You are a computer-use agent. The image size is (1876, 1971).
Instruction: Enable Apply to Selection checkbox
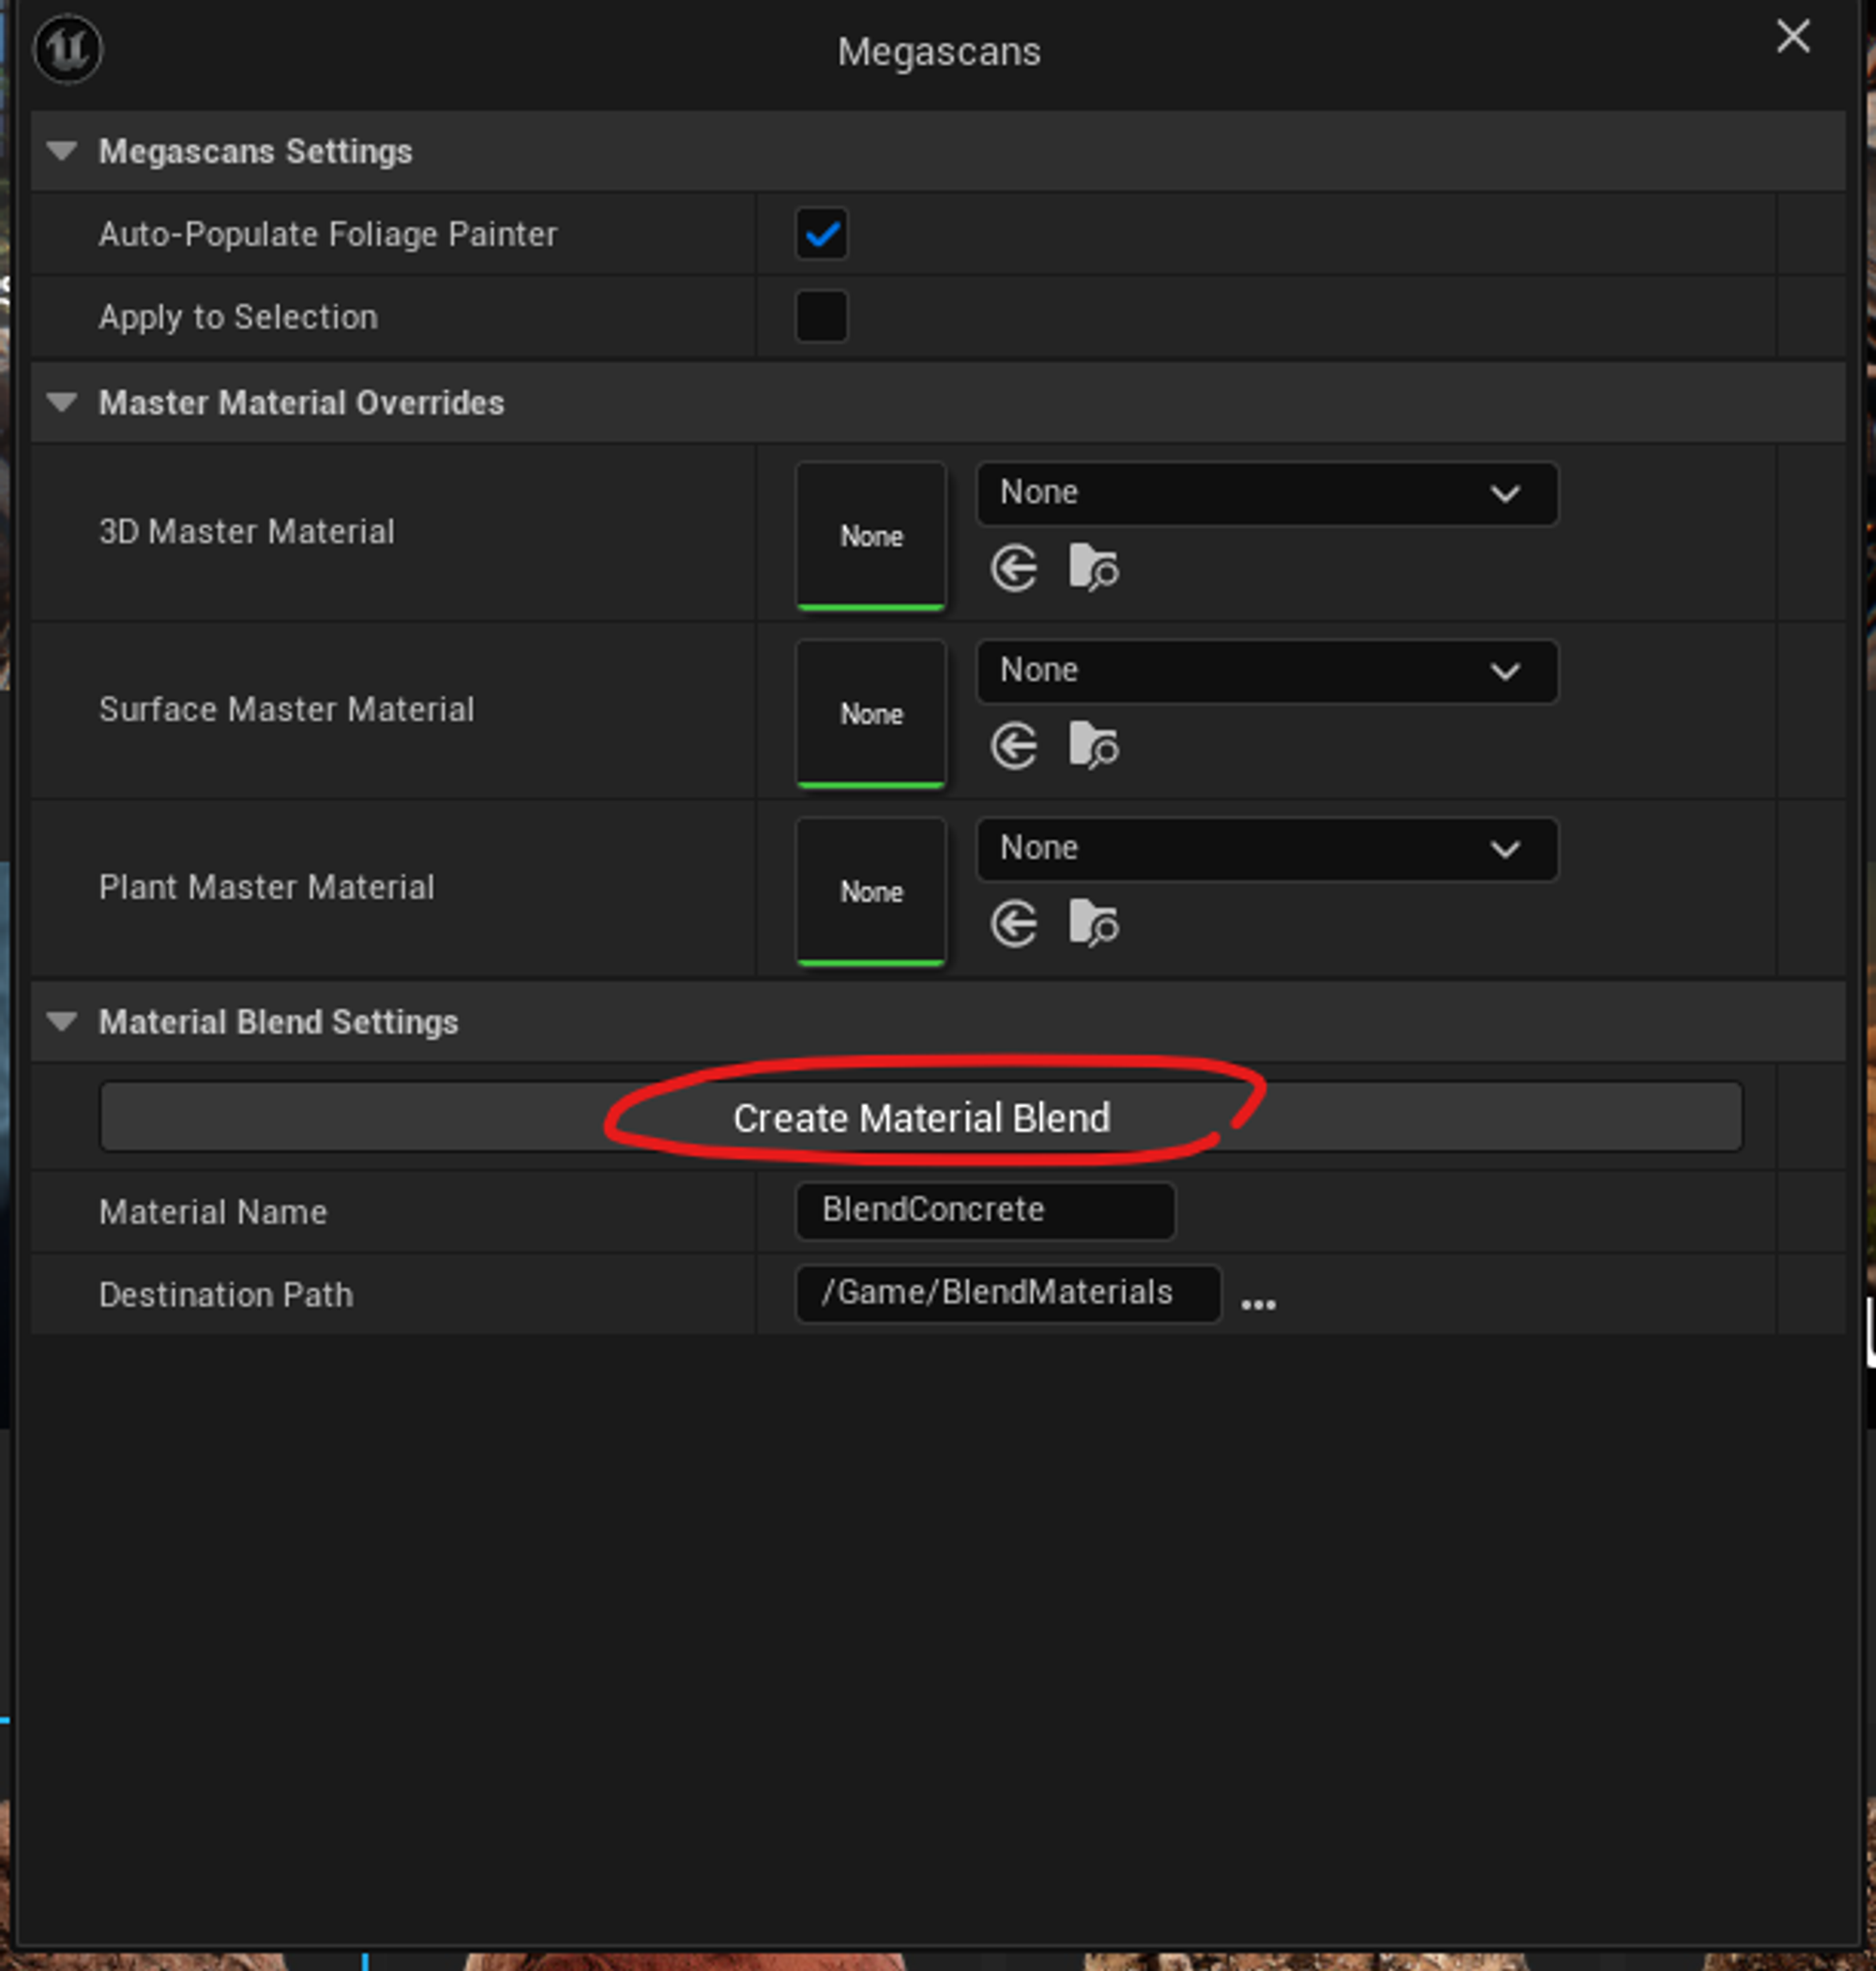coord(821,316)
